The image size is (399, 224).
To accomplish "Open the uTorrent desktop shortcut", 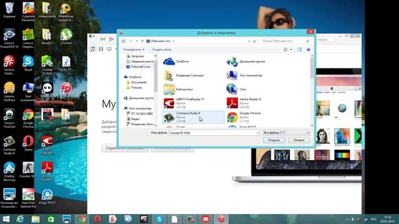I will 66,37.
